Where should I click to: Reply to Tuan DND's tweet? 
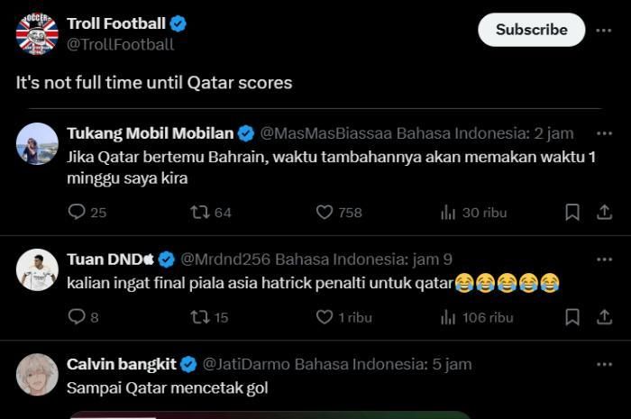[77, 316]
